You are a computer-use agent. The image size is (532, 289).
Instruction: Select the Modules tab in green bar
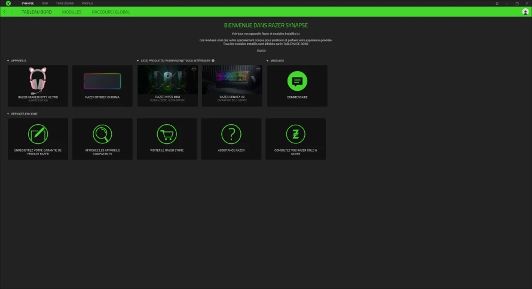72,12
